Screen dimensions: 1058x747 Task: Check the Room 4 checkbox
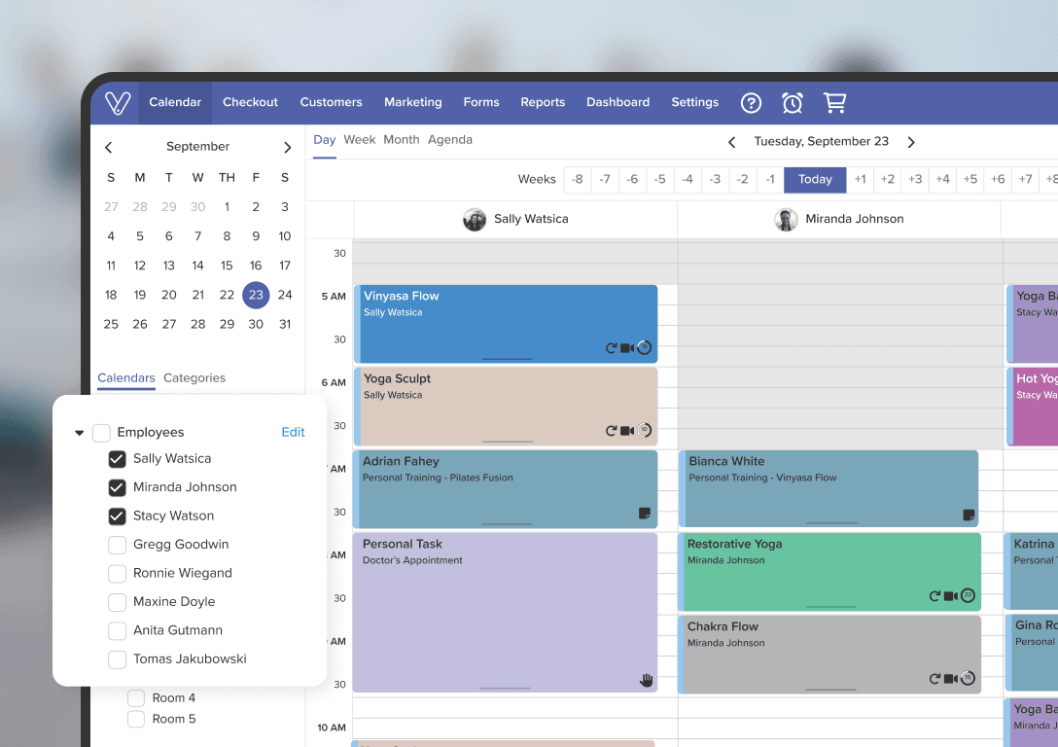136,698
